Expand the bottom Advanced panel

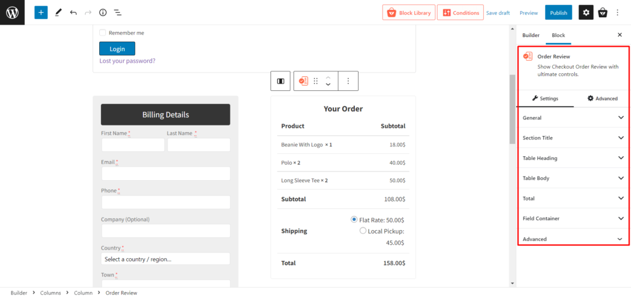click(x=574, y=239)
